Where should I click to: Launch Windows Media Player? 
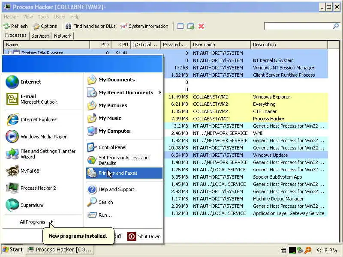[x=36, y=137]
